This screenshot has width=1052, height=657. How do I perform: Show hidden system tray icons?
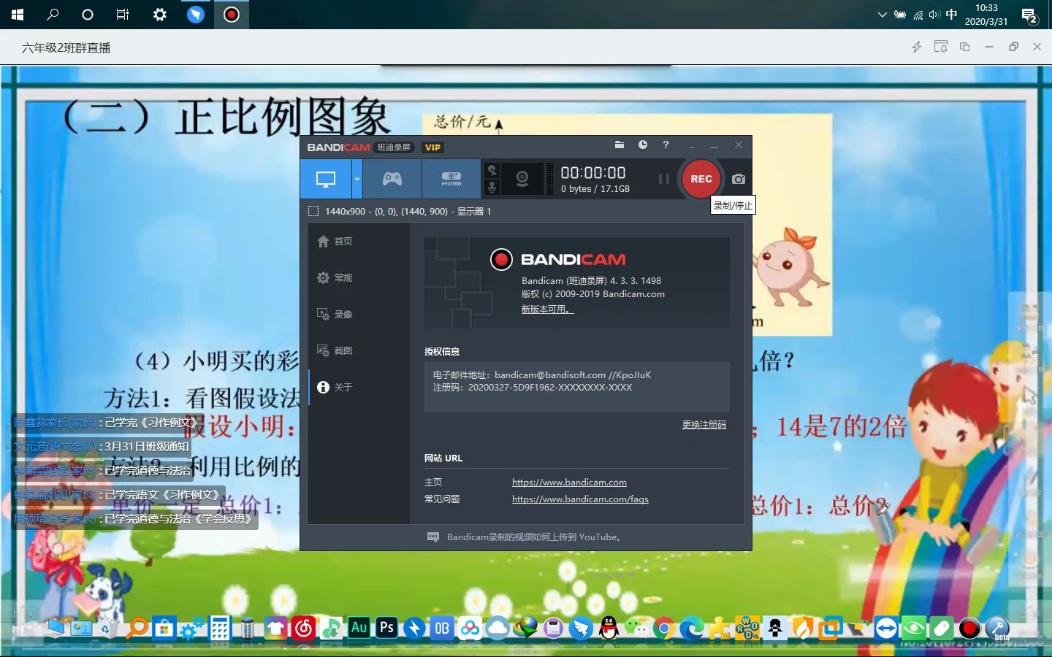(x=882, y=15)
